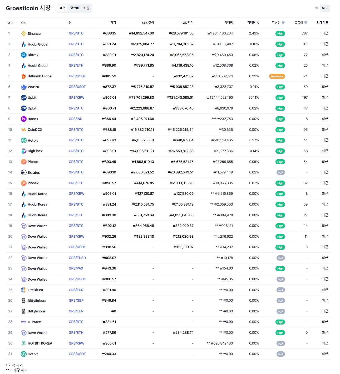Click N/A confidence badge in Exrates row
This screenshot has height=374, width=340.
tap(281, 173)
